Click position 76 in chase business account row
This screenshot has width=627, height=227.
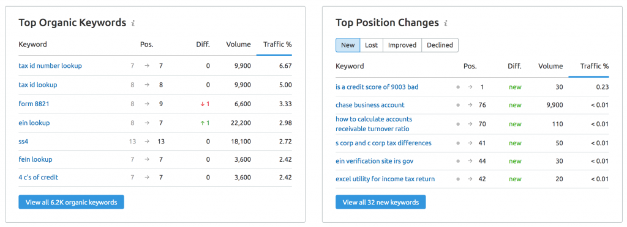click(x=482, y=105)
